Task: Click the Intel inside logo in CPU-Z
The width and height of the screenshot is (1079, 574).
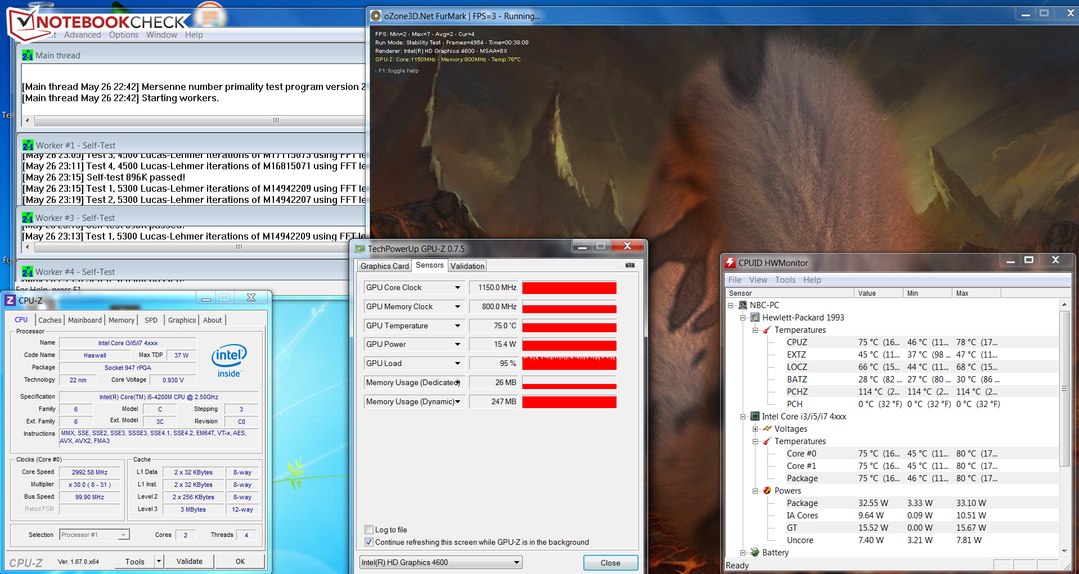Action: (x=229, y=360)
